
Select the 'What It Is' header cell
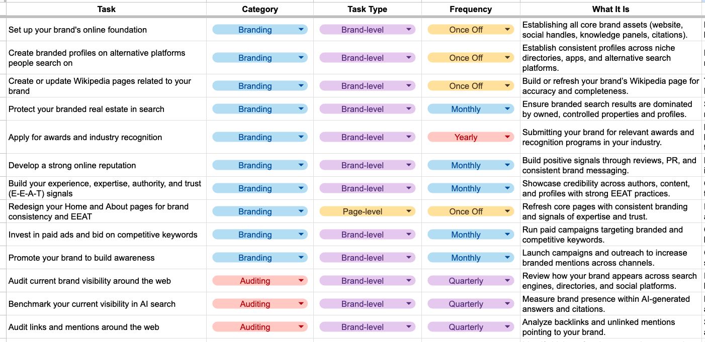[610, 9]
